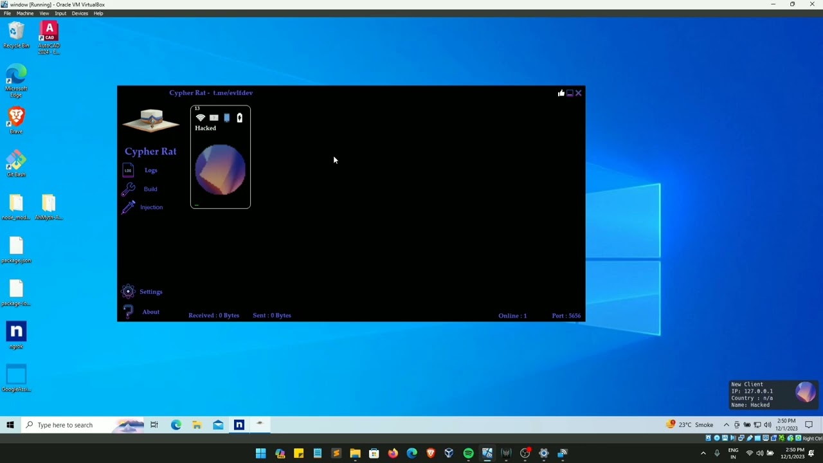Click the blue phone icon on client card

pyautogui.click(x=227, y=118)
